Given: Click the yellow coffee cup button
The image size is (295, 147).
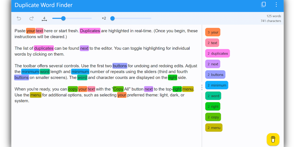Looking at the screenshot, I should 273,139.
